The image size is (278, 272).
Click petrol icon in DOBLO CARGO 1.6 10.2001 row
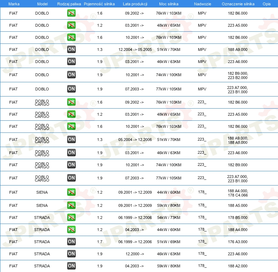click(x=71, y=126)
